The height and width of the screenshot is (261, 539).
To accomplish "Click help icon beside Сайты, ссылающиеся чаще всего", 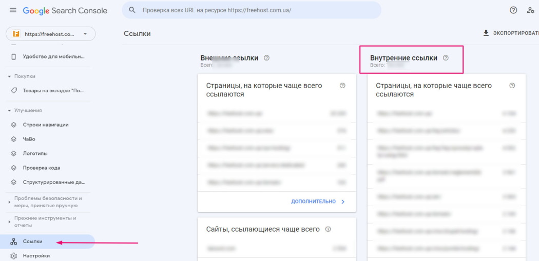I will tap(328, 229).
